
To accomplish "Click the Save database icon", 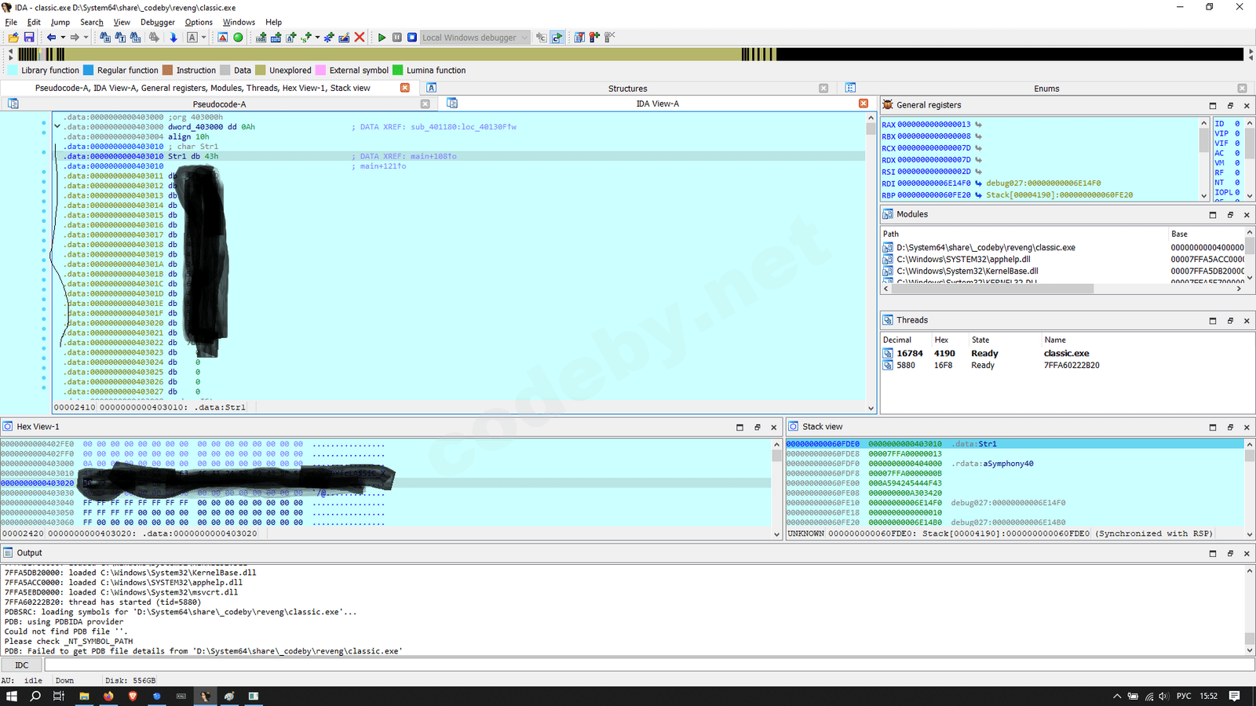I will pyautogui.click(x=29, y=38).
